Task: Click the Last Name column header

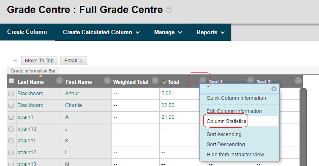Action: click(x=31, y=82)
